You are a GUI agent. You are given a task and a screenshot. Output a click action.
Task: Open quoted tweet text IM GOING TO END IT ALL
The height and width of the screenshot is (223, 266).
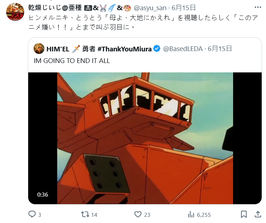point(72,61)
